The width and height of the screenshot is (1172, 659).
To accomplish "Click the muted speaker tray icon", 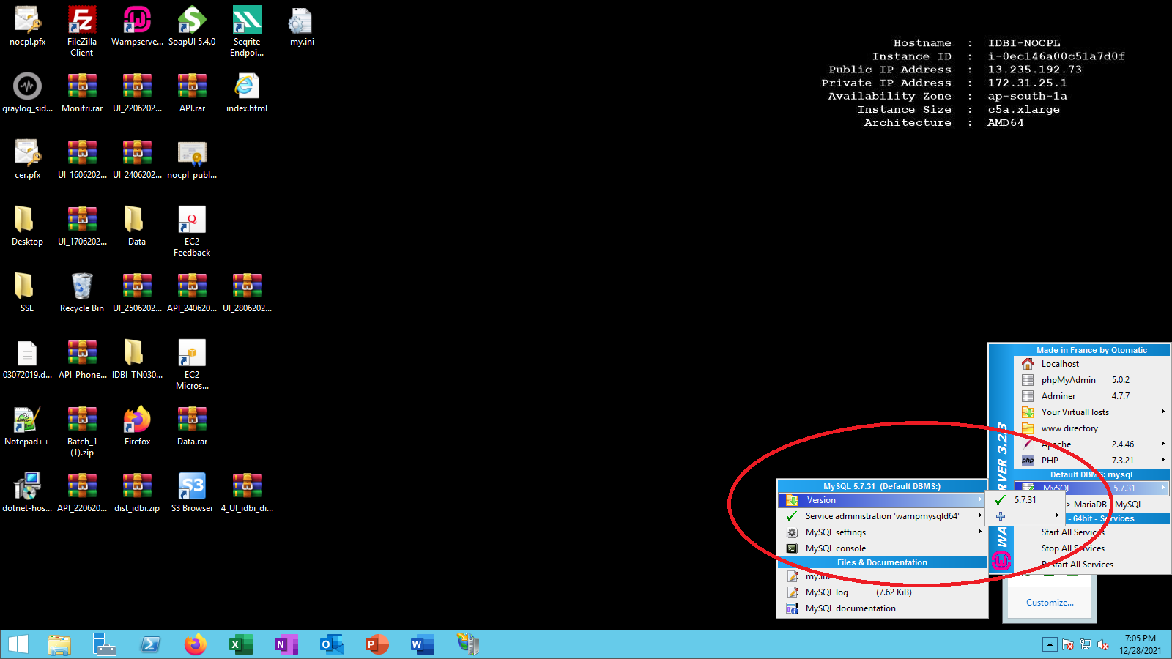I will [x=1103, y=644].
